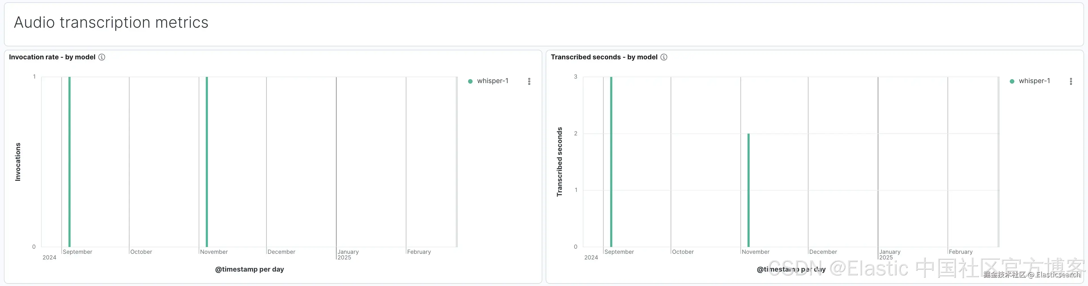Click the "Transcribed seconds - by model" panel title
The height and width of the screenshot is (286, 1088).
[x=604, y=57]
